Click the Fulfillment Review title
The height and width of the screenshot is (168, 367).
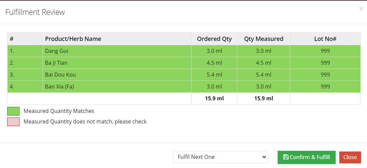[x=35, y=12]
